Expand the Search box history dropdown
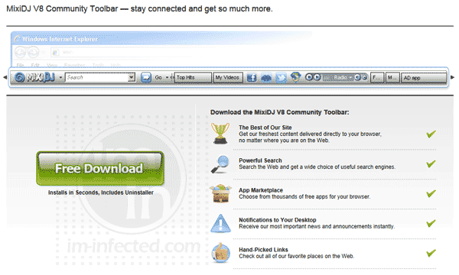The height and width of the screenshot is (275, 459). (x=132, y=77)
